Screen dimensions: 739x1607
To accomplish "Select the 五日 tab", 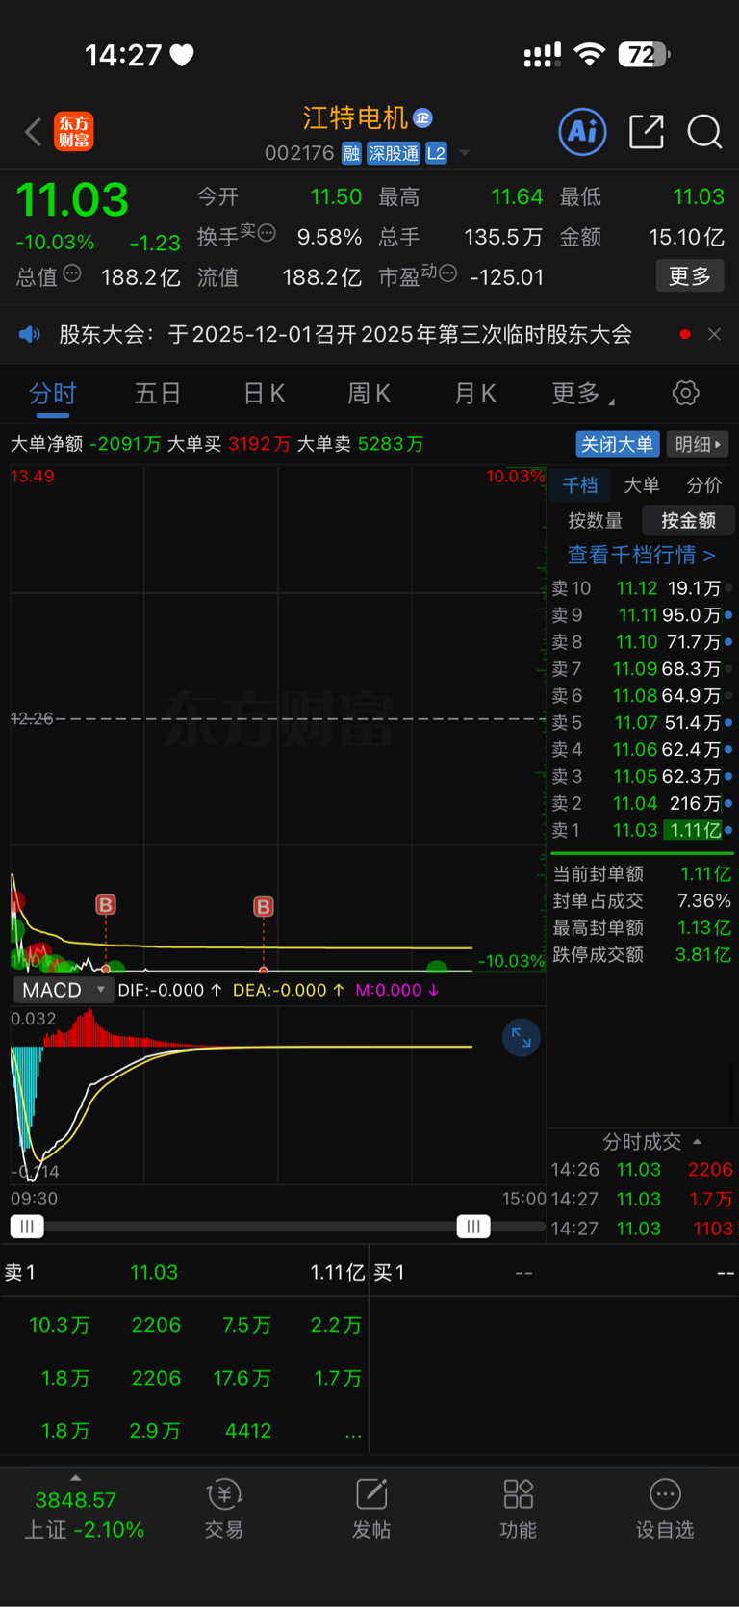I will click(158, 393).
